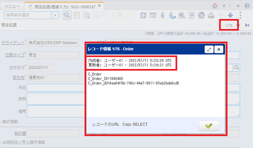Click the C_Order_ID=1000400 text

(105, 79)
